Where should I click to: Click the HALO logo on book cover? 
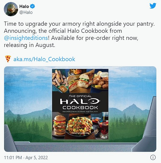80,101
